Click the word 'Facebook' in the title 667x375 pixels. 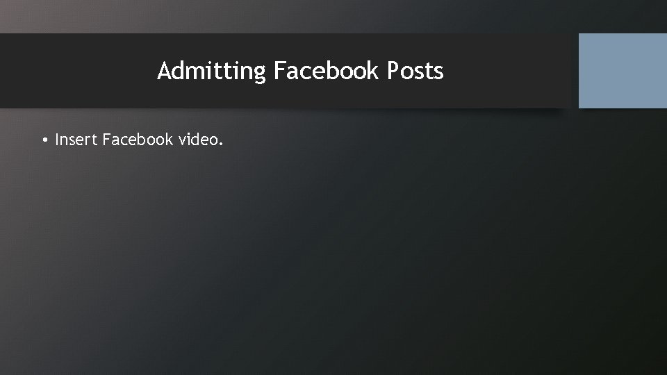click(x=326, y=71)
